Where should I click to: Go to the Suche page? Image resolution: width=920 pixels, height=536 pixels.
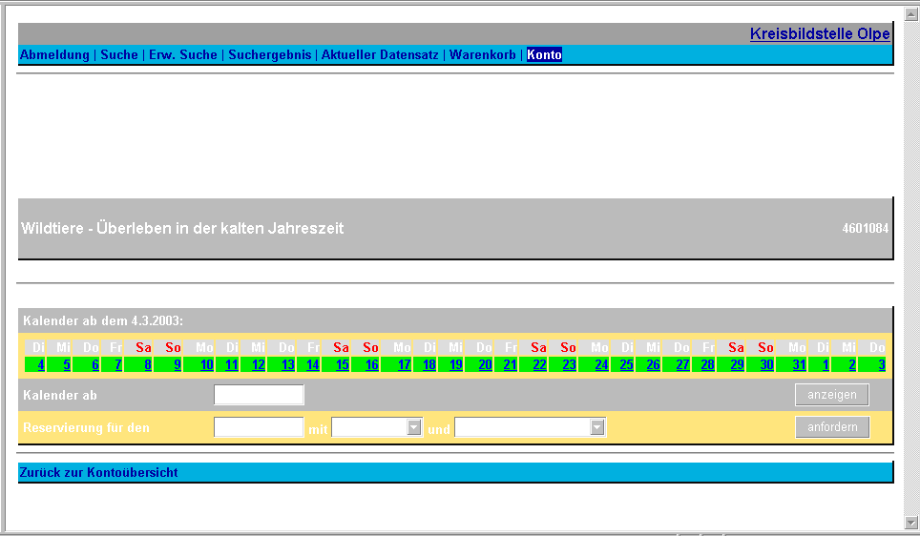[119, 55]
